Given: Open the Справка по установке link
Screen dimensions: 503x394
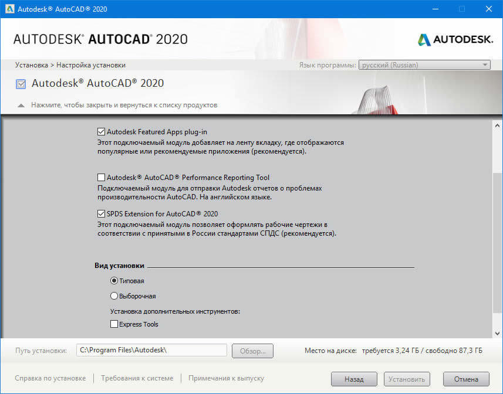Looking at the screenshot, I should (x=50, y=379).
